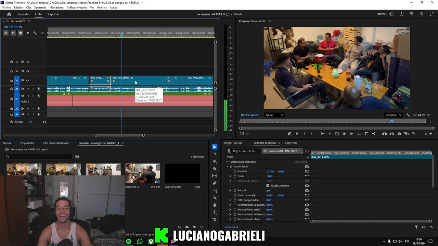438x246 pixels.
Task: Open the Ajustar zoom level dropdown
Action: click(x=274, y=115)
